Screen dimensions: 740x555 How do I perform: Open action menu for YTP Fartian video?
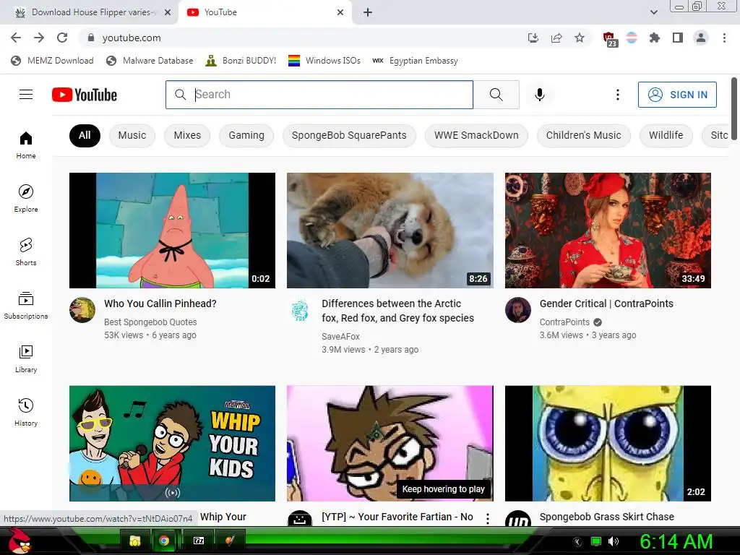tap(488, 518)
